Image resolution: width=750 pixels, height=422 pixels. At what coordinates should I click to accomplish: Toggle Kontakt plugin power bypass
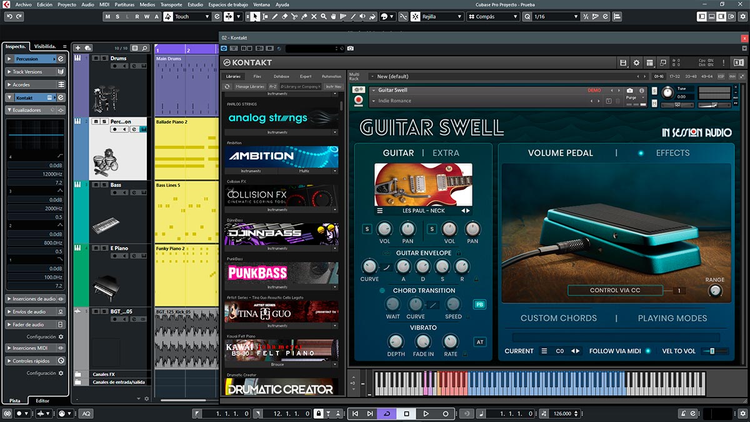coord(224,48)
